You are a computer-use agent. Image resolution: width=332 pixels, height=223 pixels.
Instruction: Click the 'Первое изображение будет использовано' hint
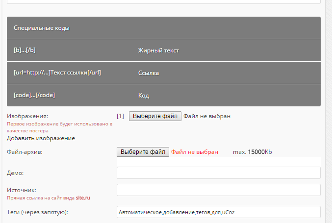tap(59, 127)
